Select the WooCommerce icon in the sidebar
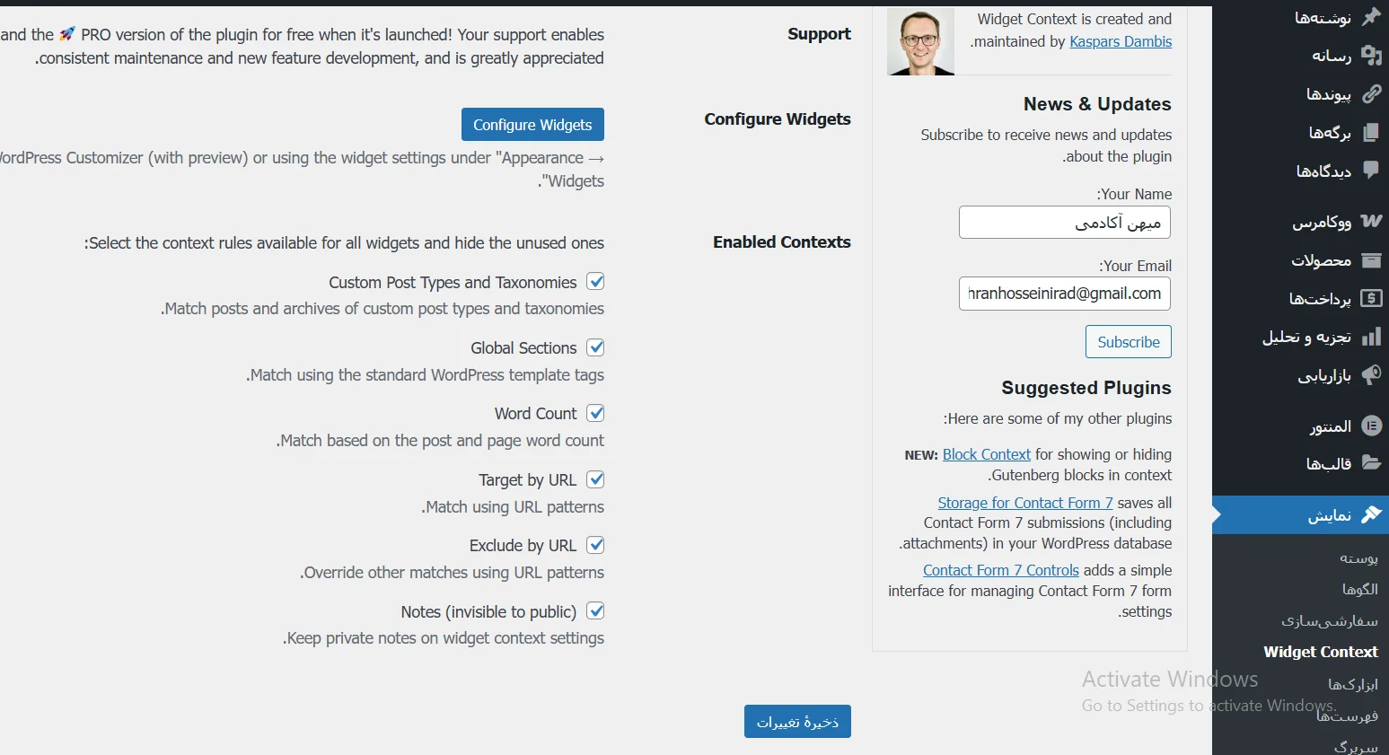 pyautogui.click(x=1372, y=221)
